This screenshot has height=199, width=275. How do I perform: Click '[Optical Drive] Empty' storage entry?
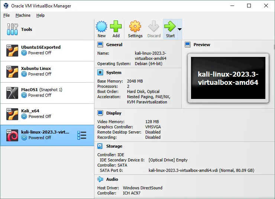click(168, 160)
